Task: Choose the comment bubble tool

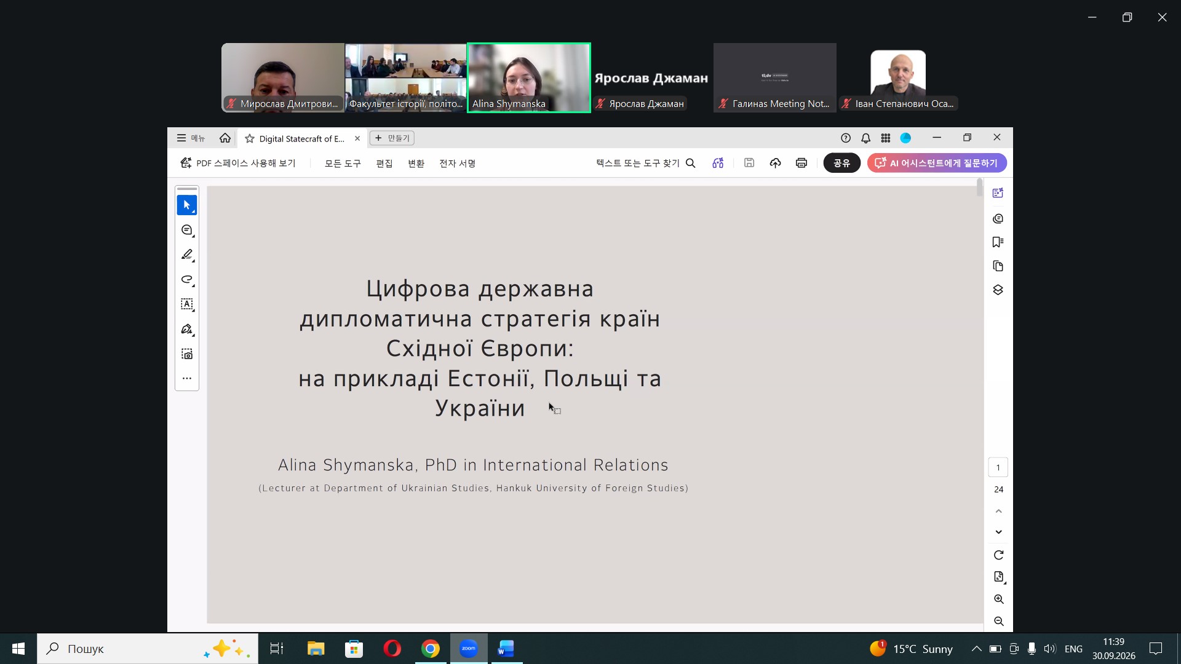Action: coord(187,230)
